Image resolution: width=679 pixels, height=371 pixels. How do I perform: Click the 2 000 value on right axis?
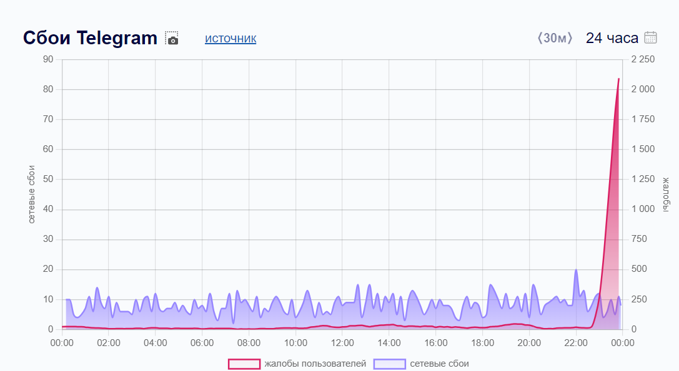pos(643,90)
